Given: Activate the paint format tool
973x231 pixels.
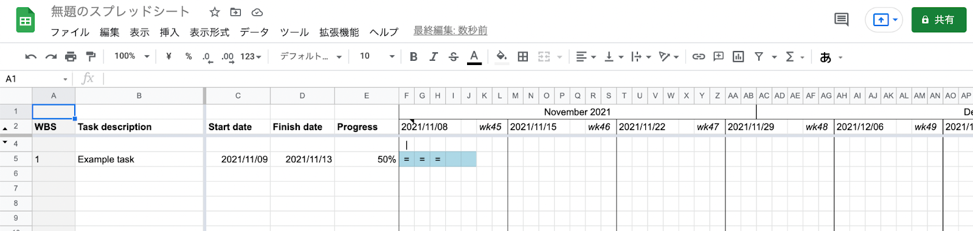Looking at the screenshot, I should [x=91, y=57].
